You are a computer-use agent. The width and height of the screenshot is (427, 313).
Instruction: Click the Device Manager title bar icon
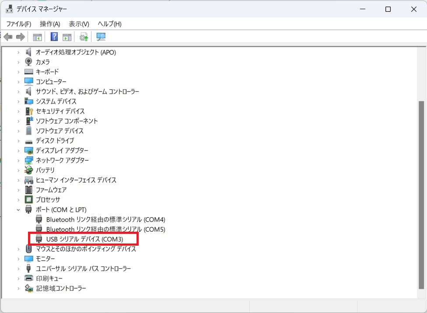point(9,9)
